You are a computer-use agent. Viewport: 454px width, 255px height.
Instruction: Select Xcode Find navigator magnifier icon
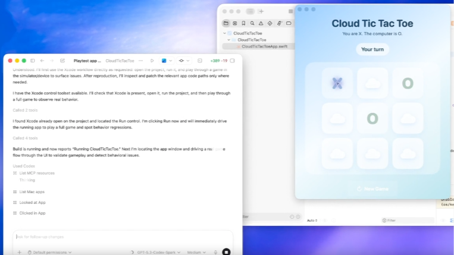coord(252,23)
